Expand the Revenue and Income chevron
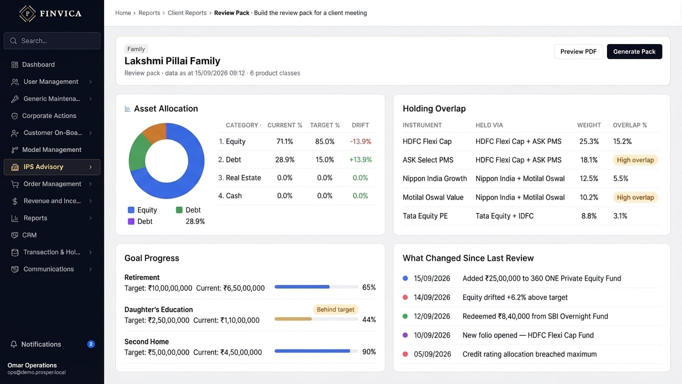 click(90, 200)
